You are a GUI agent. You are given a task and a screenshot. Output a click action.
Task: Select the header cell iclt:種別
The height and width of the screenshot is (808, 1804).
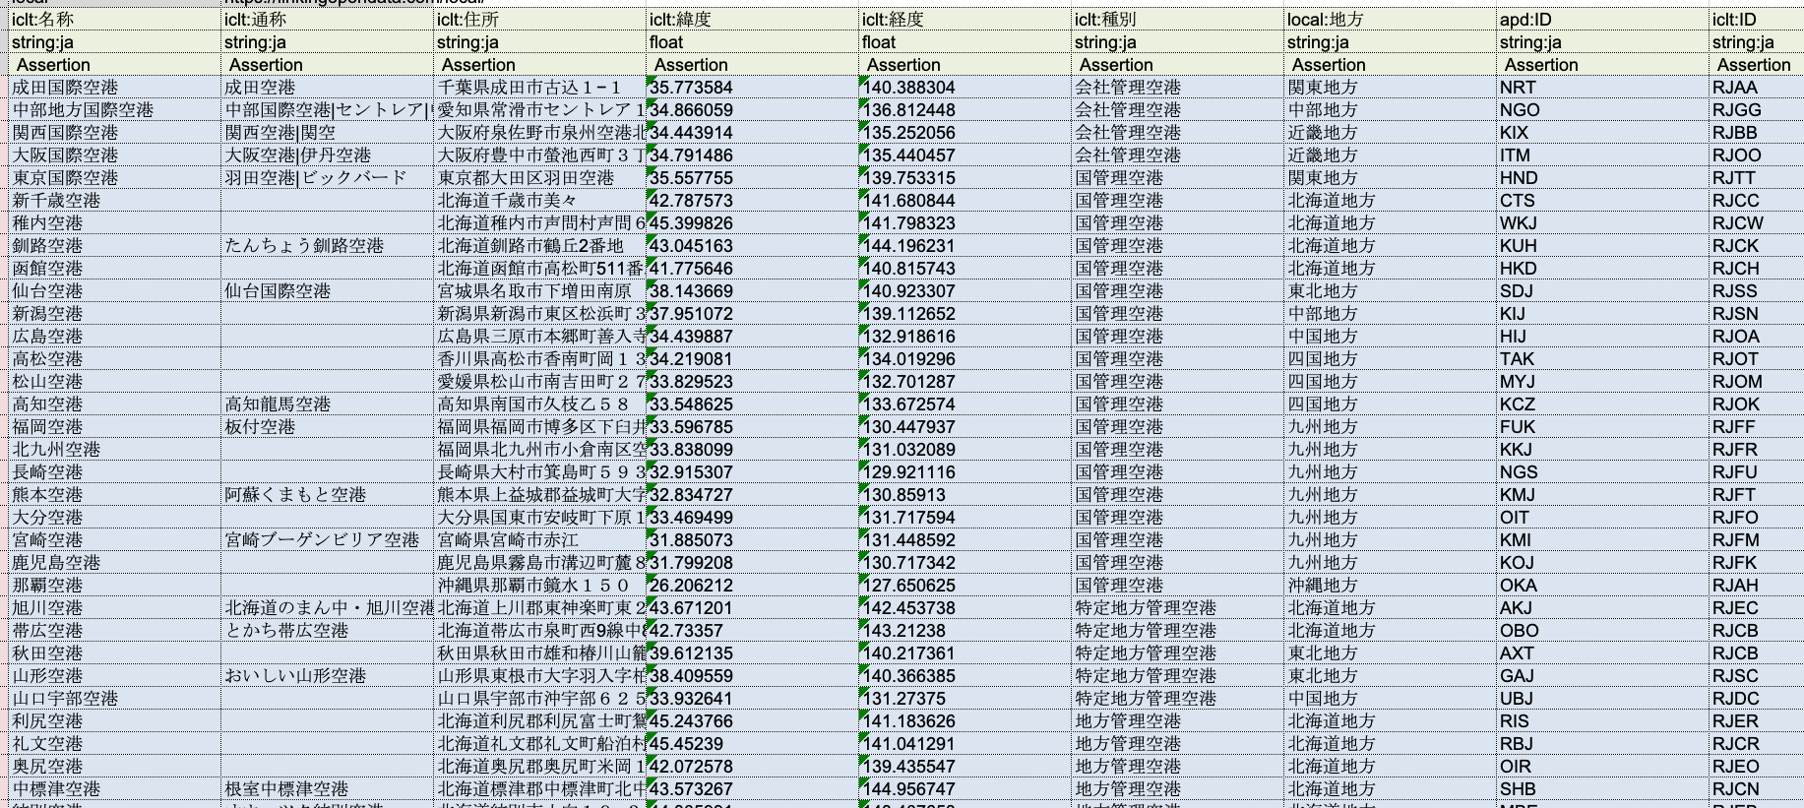(x=1178, y=20)
